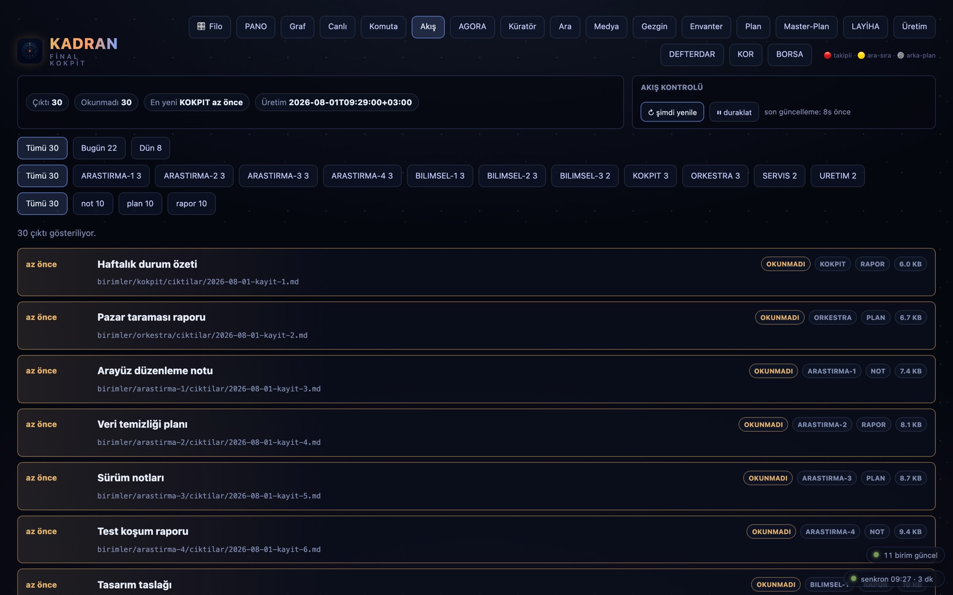
Task: Filter by unit ARASTIRMA-1 3
Action: point(111,176)
